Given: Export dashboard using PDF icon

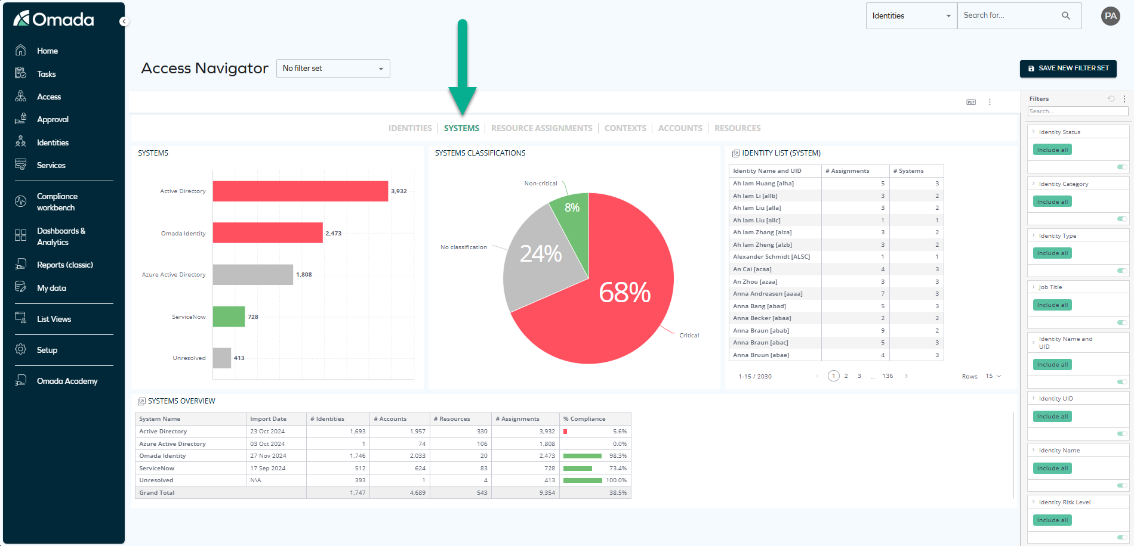Looking at the screenshot, I should (x=971, y=102).
